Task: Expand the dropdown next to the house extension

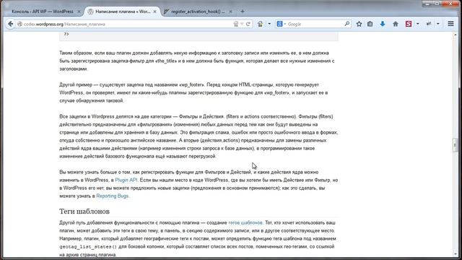Action: click(269, 24)
